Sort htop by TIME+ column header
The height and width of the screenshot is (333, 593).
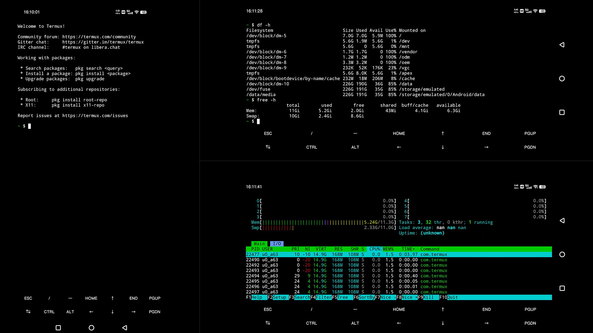pos(408,249)
